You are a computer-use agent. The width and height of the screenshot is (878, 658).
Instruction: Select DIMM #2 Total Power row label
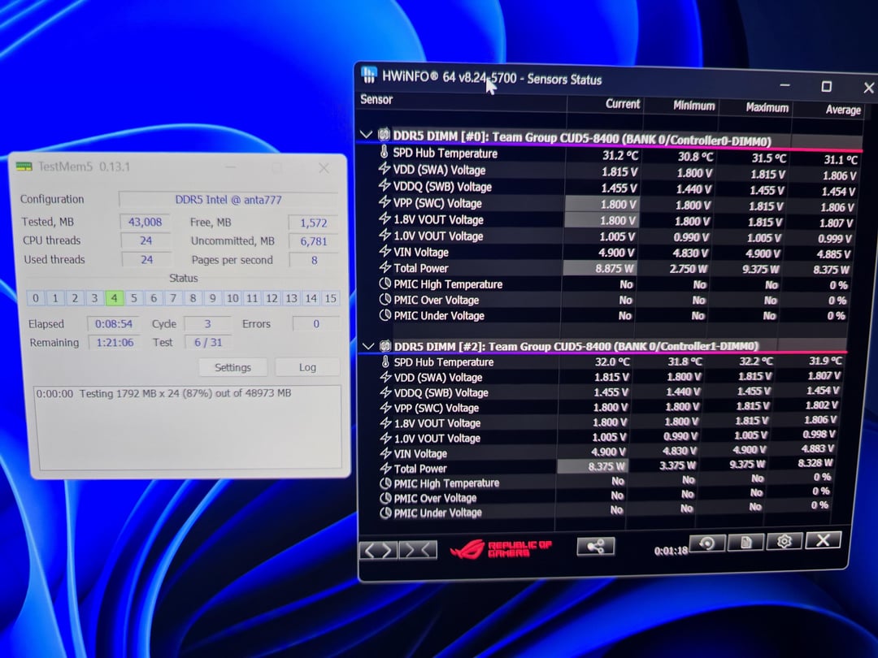pyautogui.click(x=420, y=469)
